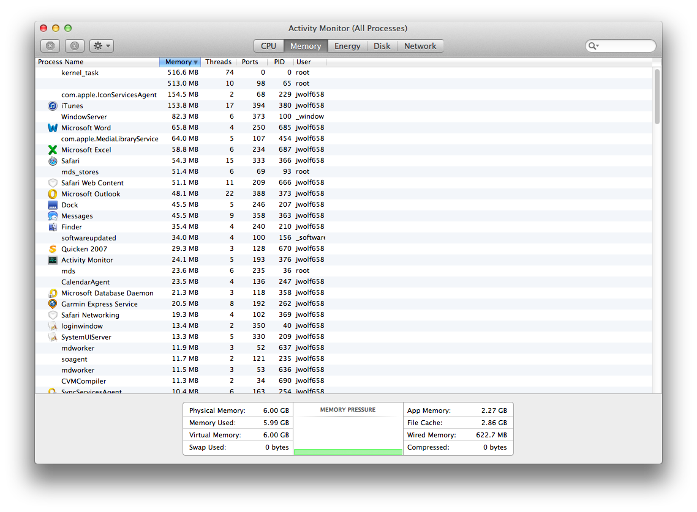The image size is (697, 512).
Task: Click the Quit Process toolbar button
Action: (x=50, y=46)
